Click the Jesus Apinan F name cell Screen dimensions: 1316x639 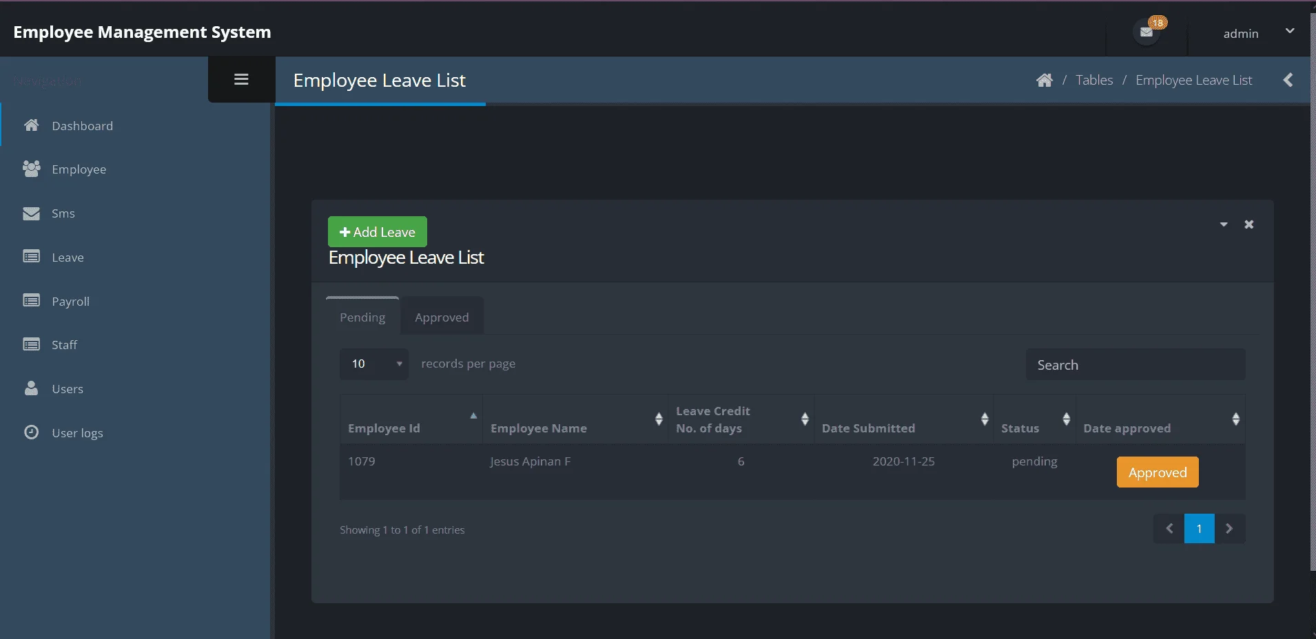point(575,472)
